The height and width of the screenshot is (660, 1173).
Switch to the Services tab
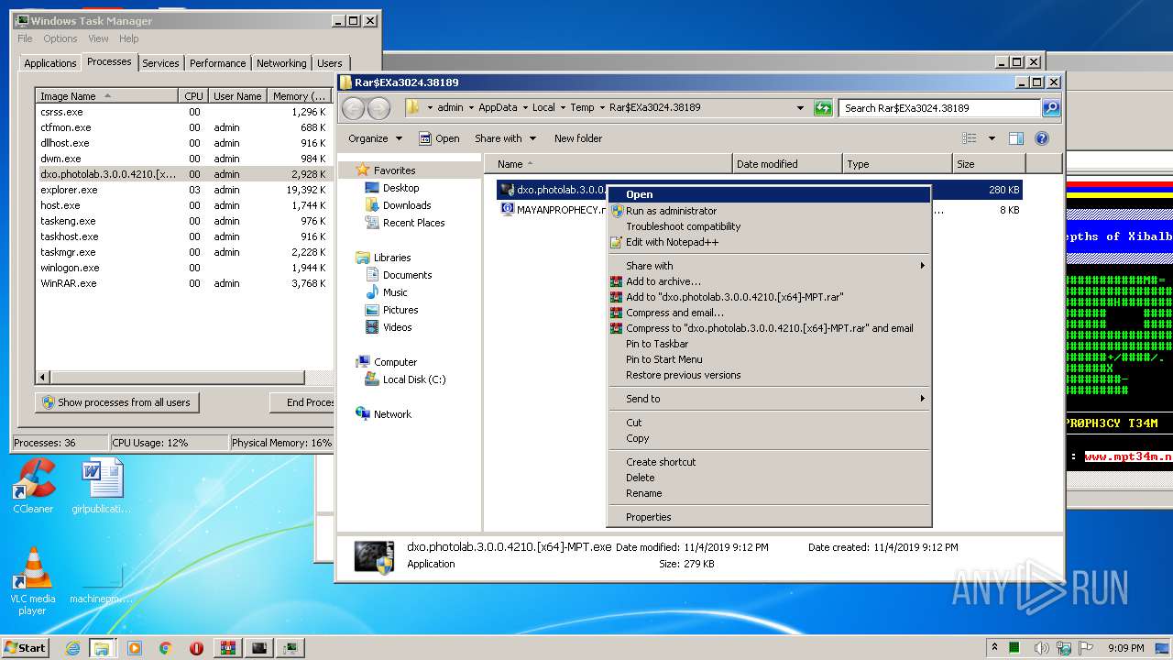tap(160, 63)
